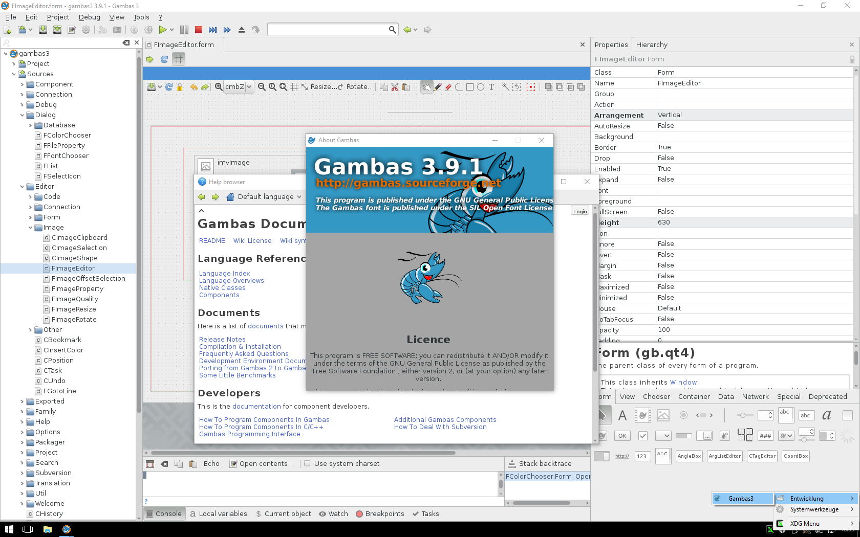Open the Entwicklung submenu entry
This screenshot has height=537, width=860.
coord(815,498)
